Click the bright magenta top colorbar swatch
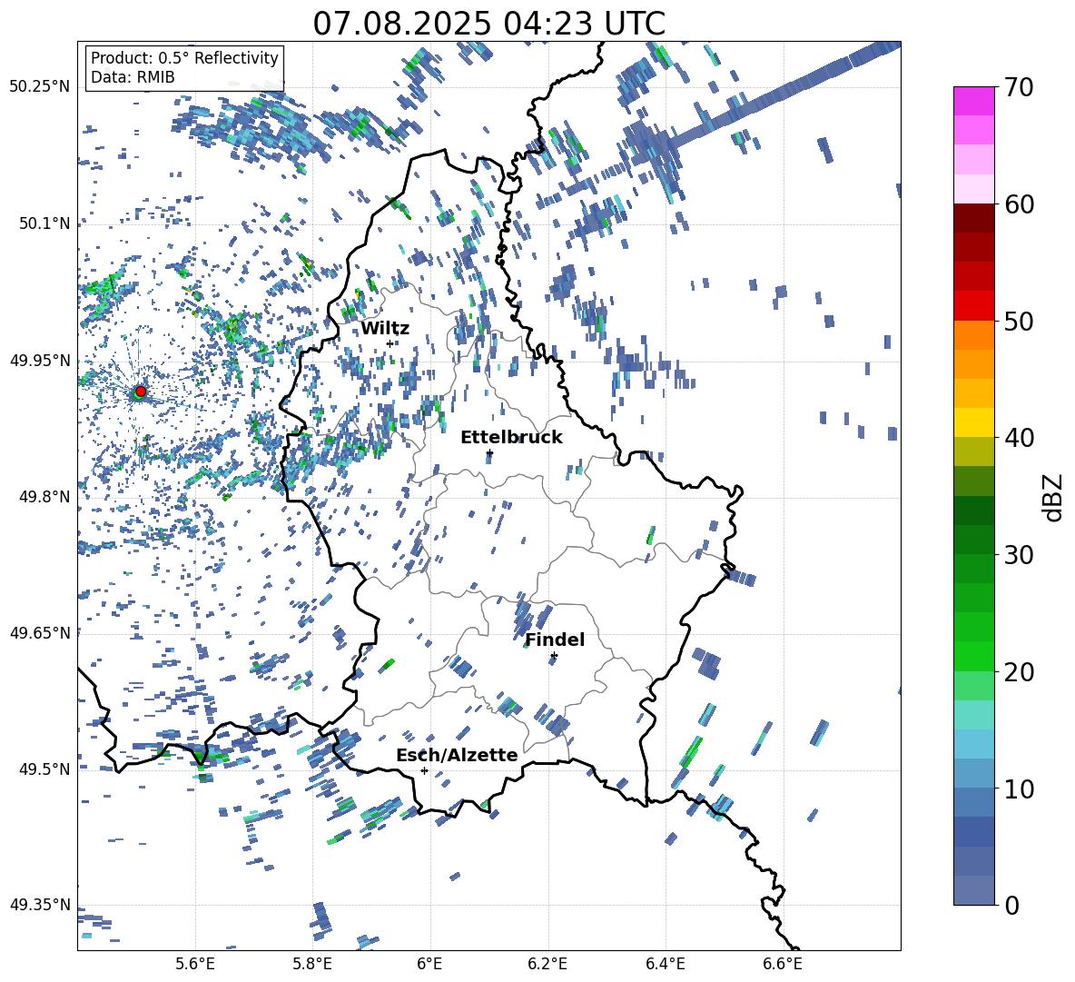This screenshot has width=1075, height=982. pyautogui.click(x=973, y=102)
